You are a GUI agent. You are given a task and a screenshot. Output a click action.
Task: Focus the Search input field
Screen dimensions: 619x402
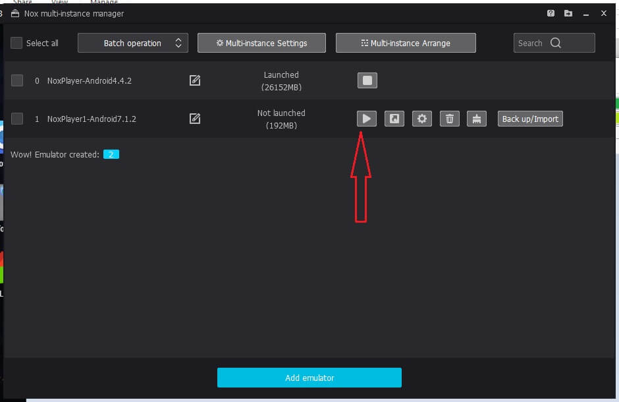[x=554, y=43]
